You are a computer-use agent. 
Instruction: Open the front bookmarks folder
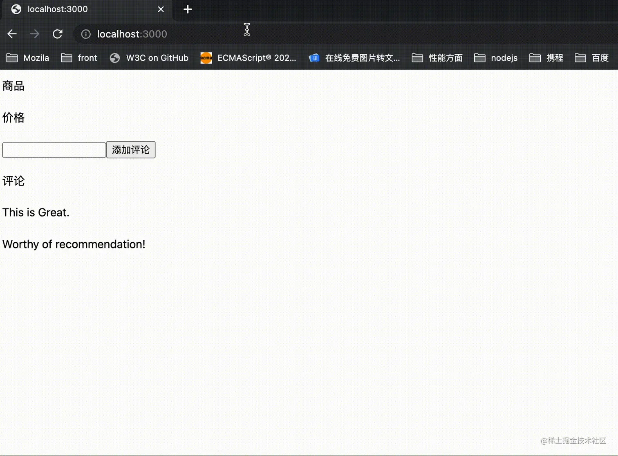(x=79, y=58)
